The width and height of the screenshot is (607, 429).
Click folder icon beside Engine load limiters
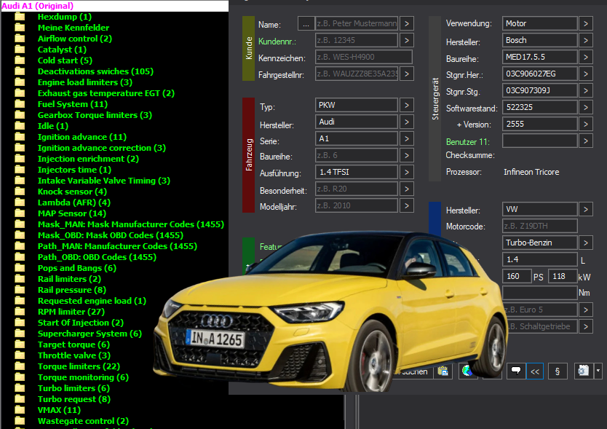click(x=20, y=82)
